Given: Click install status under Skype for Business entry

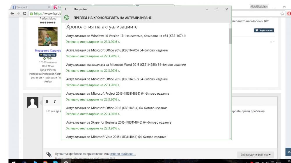Looking at the screenshot, I should click(93, 128).
